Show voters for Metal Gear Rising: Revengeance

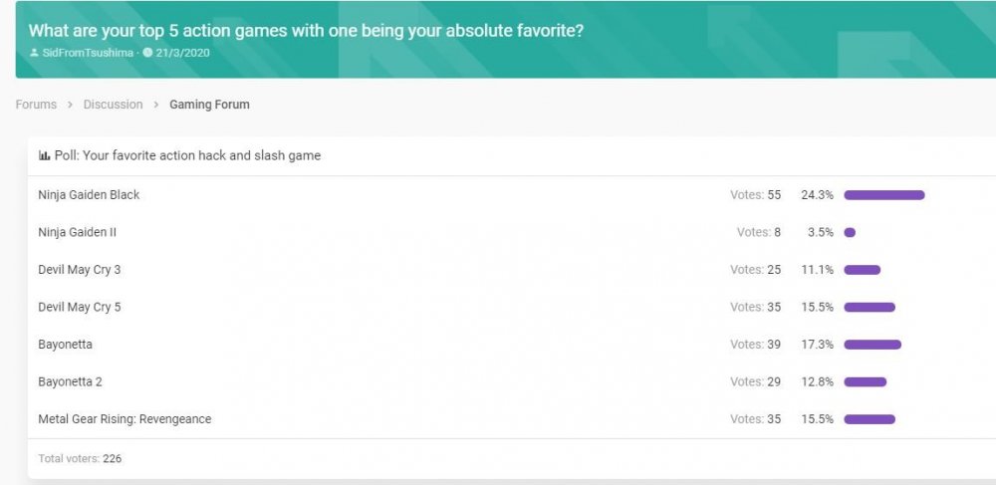(755, 419)
